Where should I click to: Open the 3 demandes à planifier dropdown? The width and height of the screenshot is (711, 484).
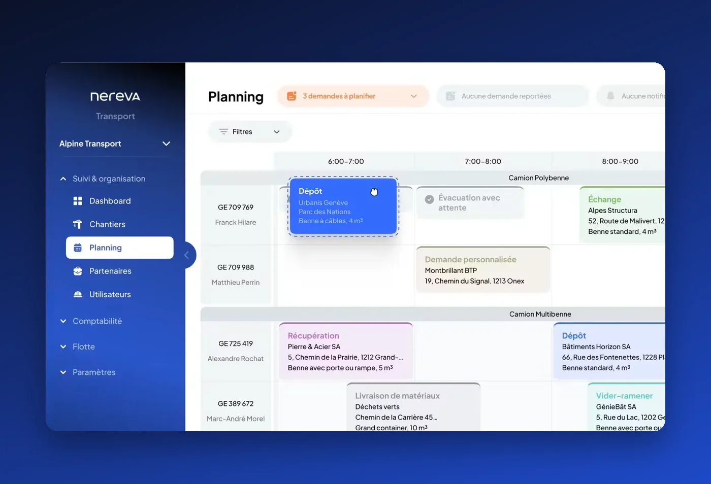pos(353,96)
